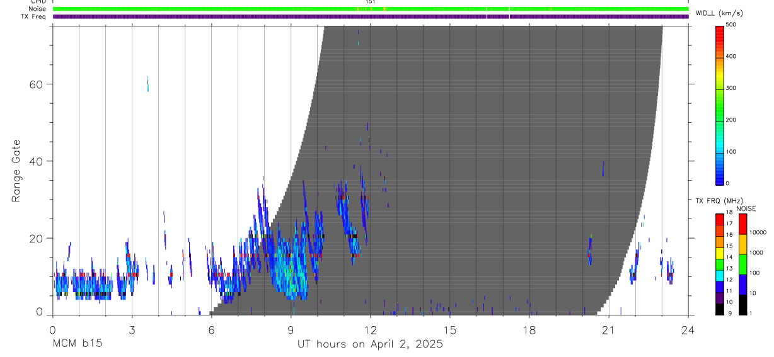Click the 'UT hours on April 2, 2025' axis title
Screen dimensions: 774x357
tap(370, 344)
